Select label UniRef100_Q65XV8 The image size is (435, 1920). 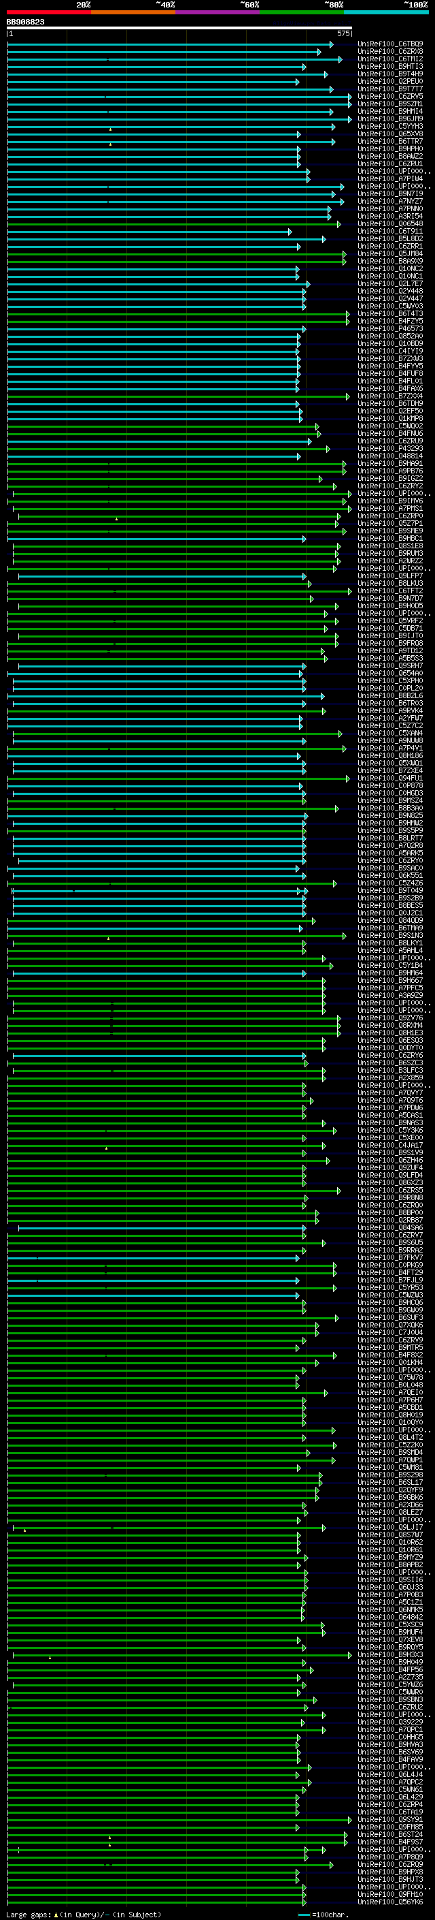click(390, 134)
